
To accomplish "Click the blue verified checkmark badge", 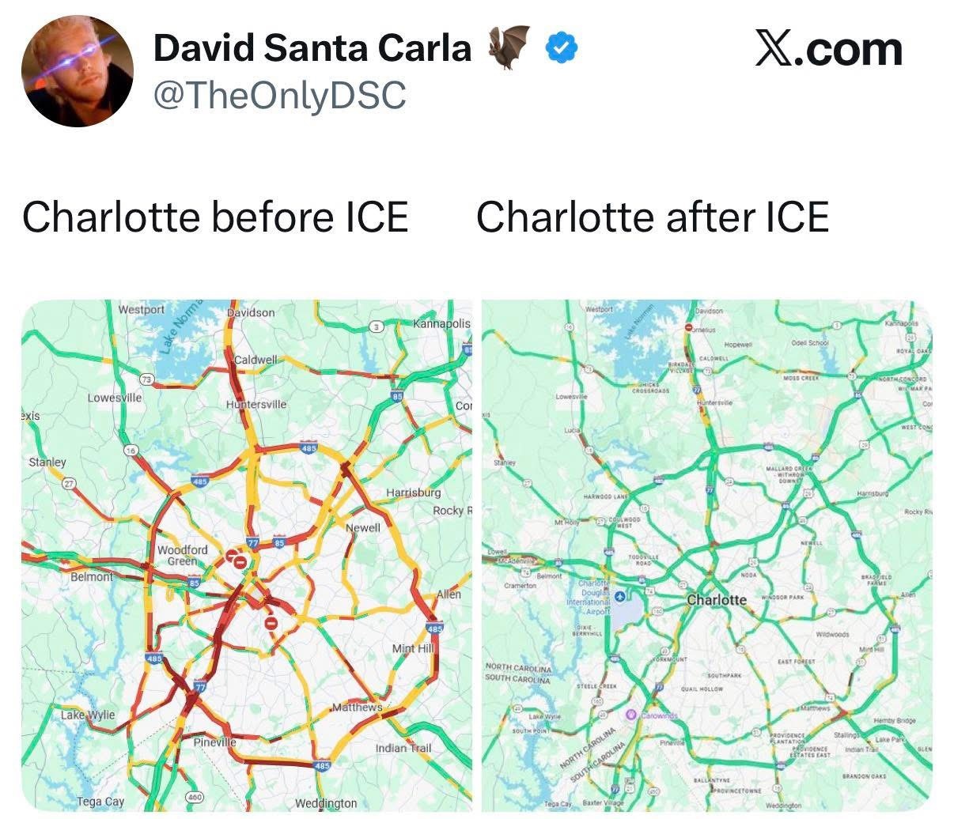I will pos(562,49).
